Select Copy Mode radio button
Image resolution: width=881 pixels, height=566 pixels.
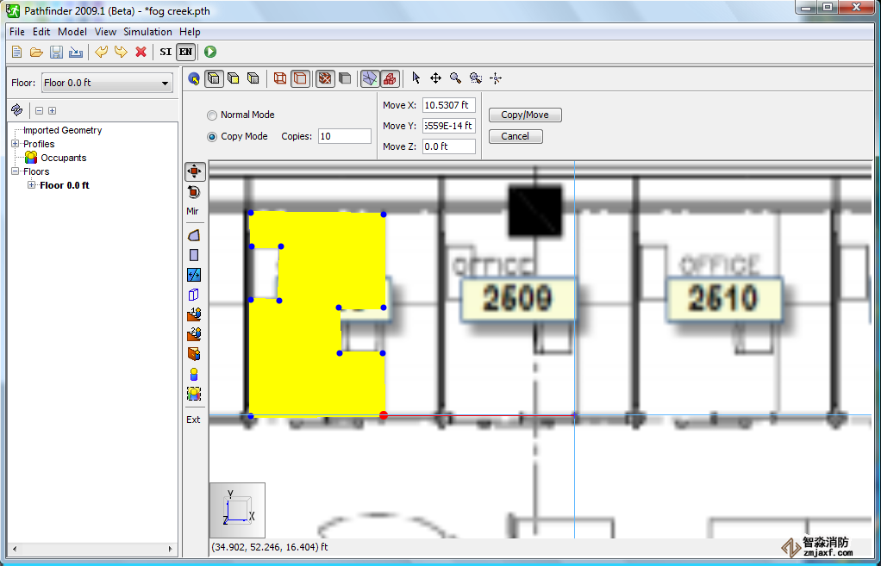click(x=212, y=137)
